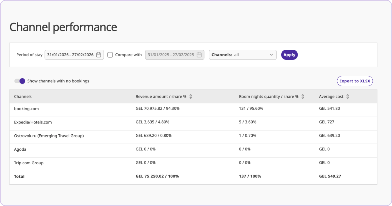The image size is (392, 206).
Task: Select the Expedia/Hotels.com row
Action: [x=33, y=122]
